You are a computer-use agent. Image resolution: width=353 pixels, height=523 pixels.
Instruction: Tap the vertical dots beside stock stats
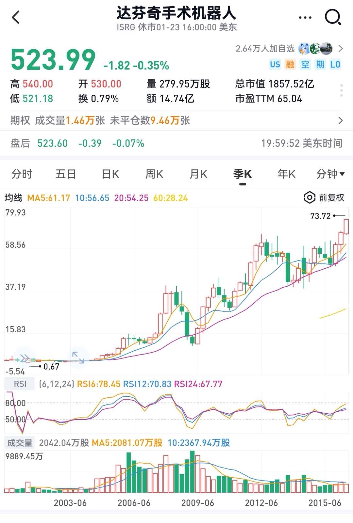point(341,90)
